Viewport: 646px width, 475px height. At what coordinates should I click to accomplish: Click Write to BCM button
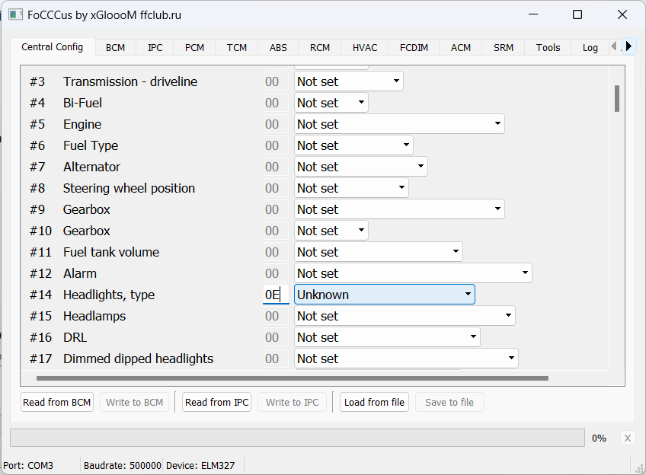134,402
